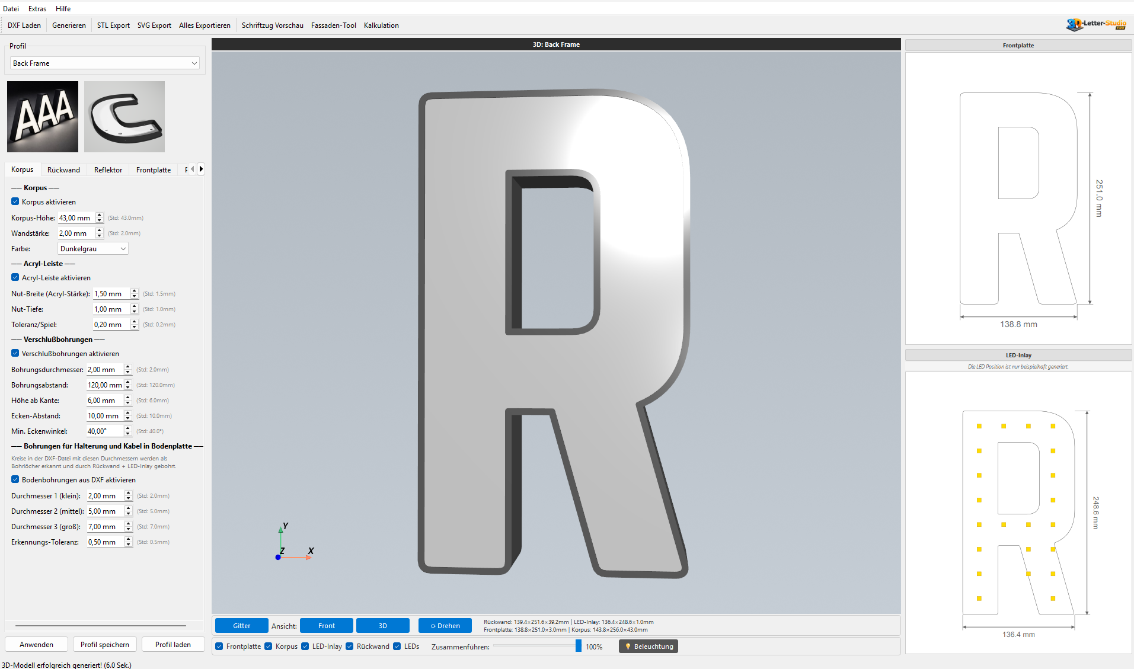Image resolution: width=1134 pixels, height=669 pixels.
Task: Click the right tab scroll arrow
Action: pyautogui.click(x=201, y=169)
